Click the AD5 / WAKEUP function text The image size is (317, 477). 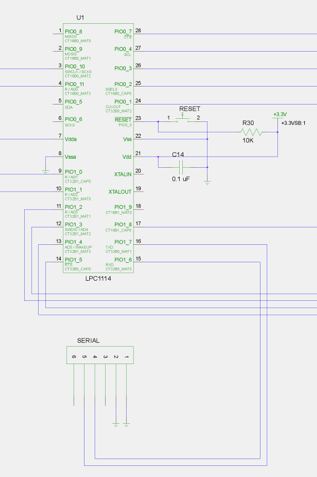tap(78, 247)
